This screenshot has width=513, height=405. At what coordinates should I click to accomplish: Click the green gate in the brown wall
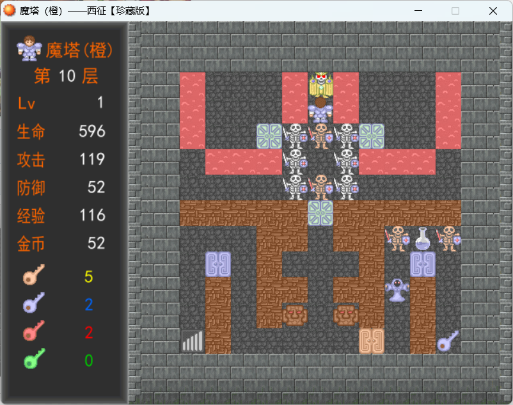tap(320, 213)
